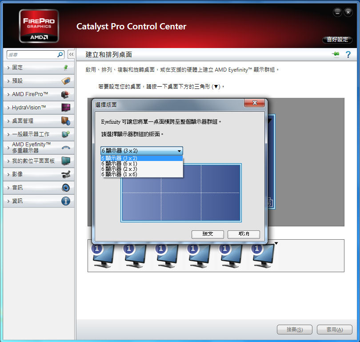Open help with the question mark icon
360x342 pixels.
coord(348,54)
